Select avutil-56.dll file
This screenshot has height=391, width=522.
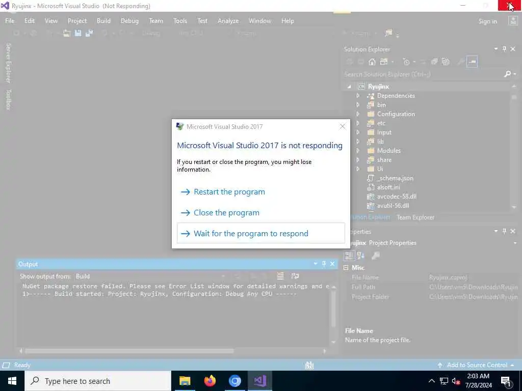[x=393, y=206]
